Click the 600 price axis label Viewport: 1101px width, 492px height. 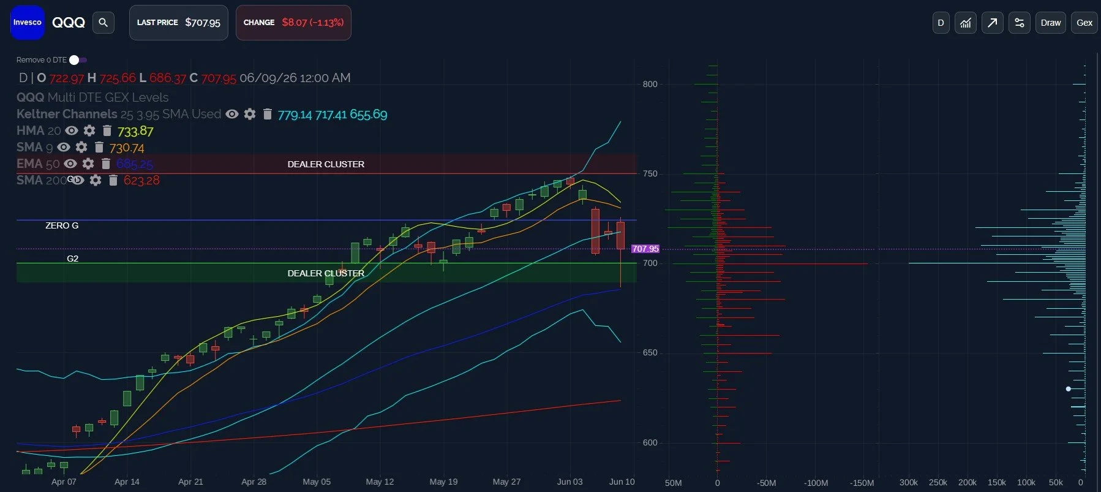[x=650, y=442]
